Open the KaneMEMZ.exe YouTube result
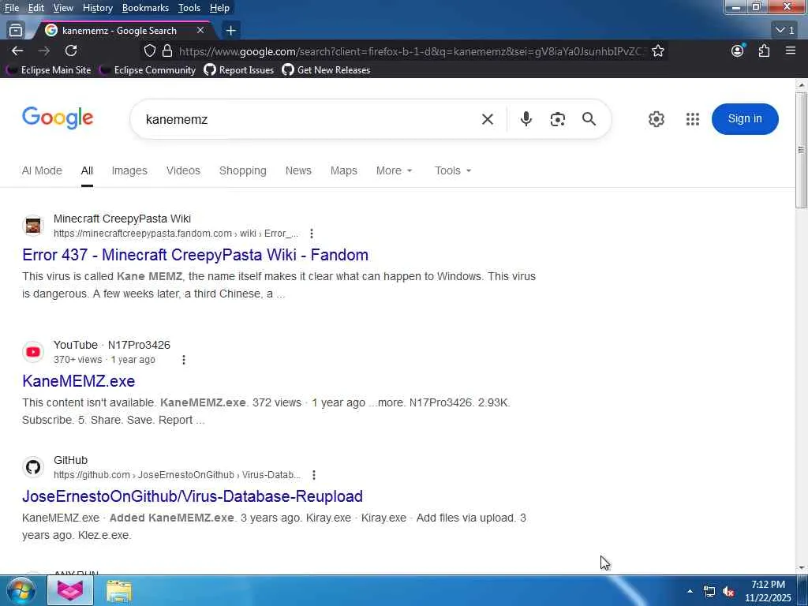 point(78,381)
